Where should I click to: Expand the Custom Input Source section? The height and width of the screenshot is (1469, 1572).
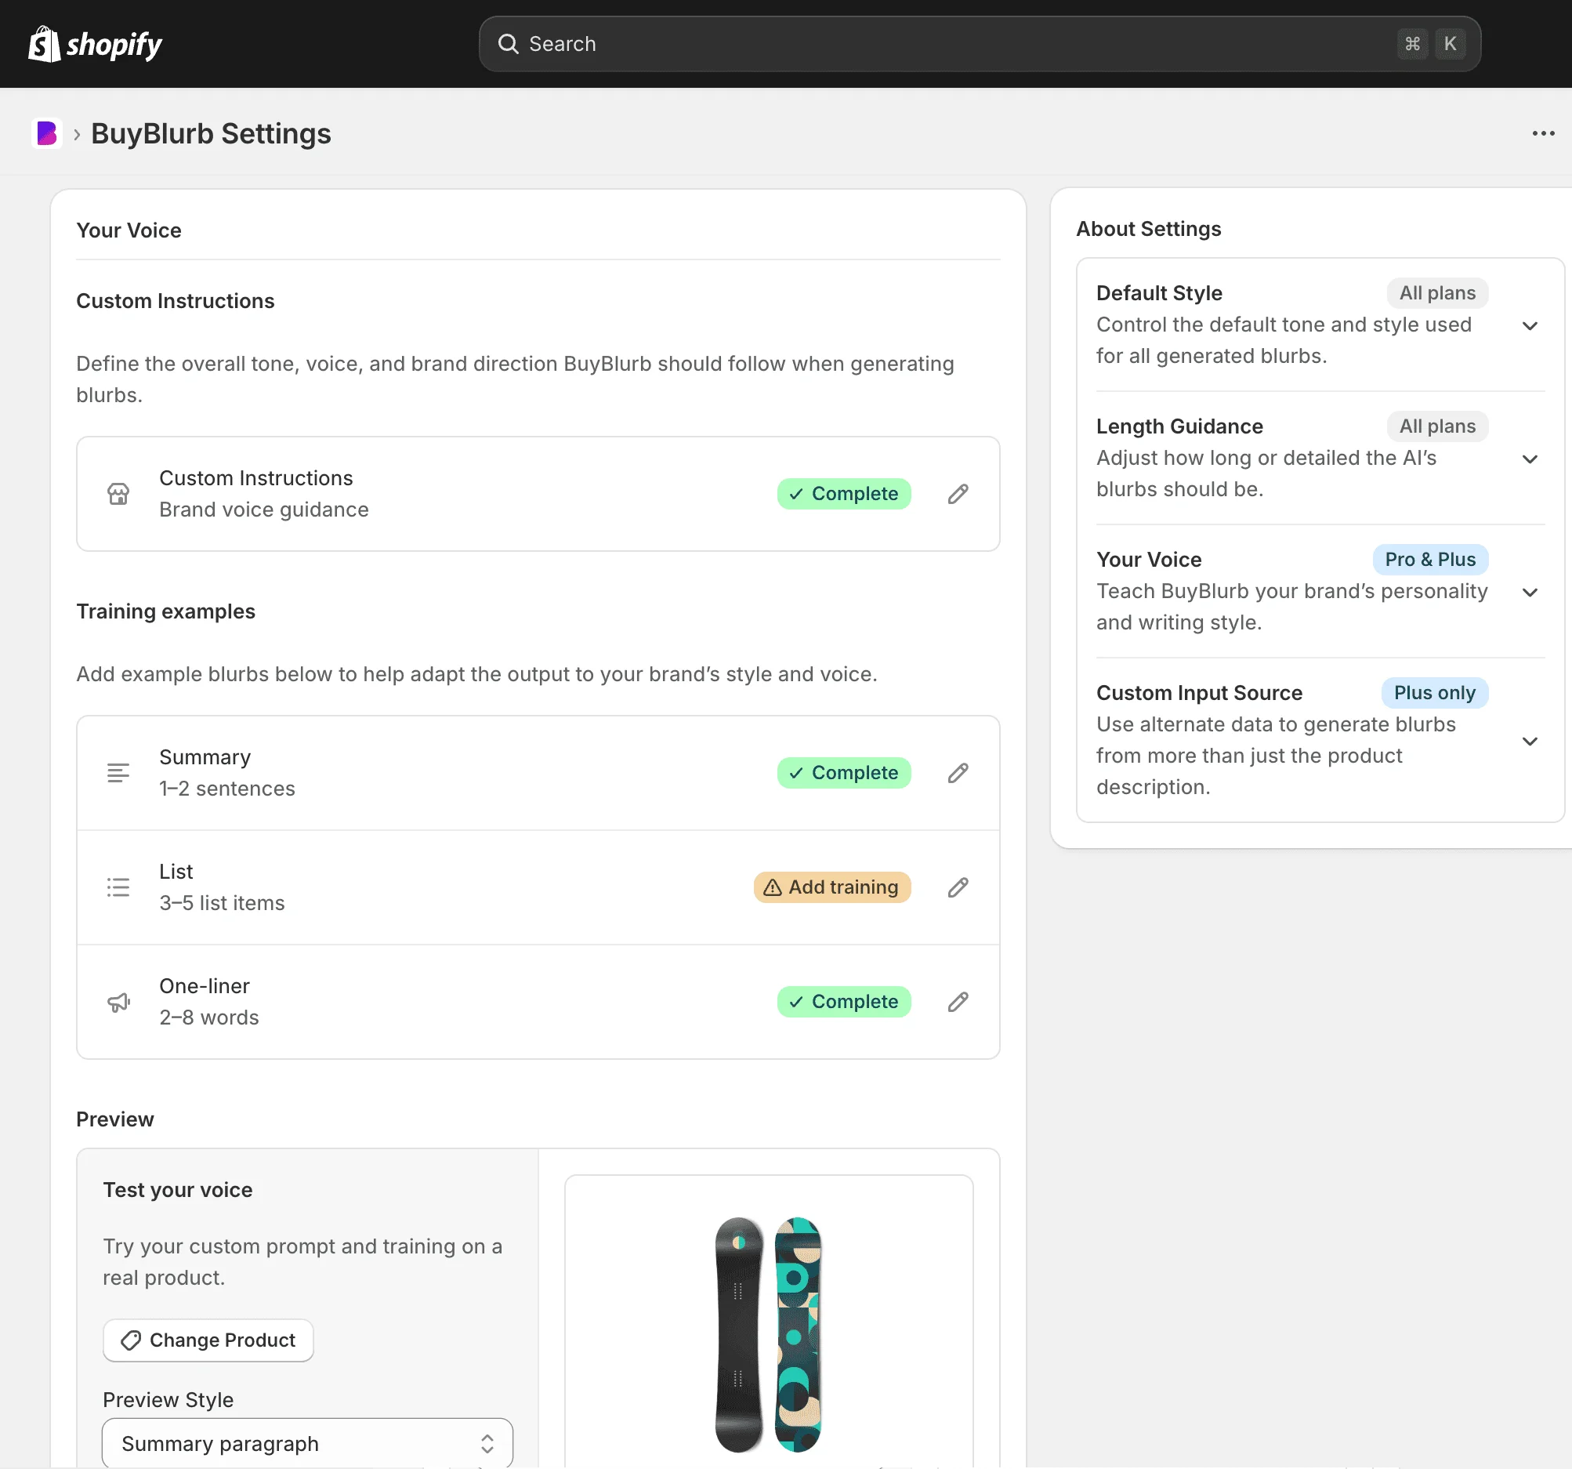pos(1530,742)
